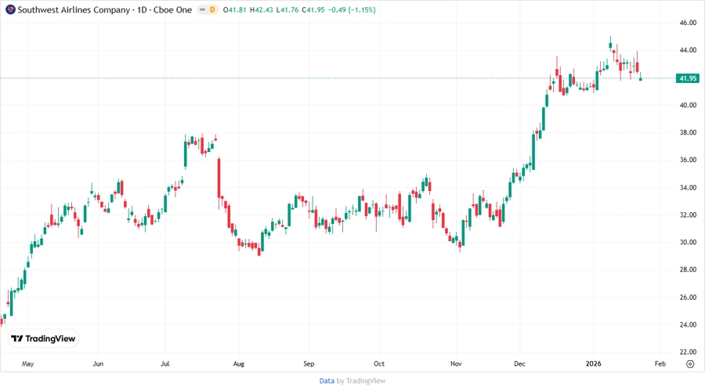The width and height of the screenshot is (705, 390).
Task: Click the 34.00 price axis label
Action: coord(688,187)
